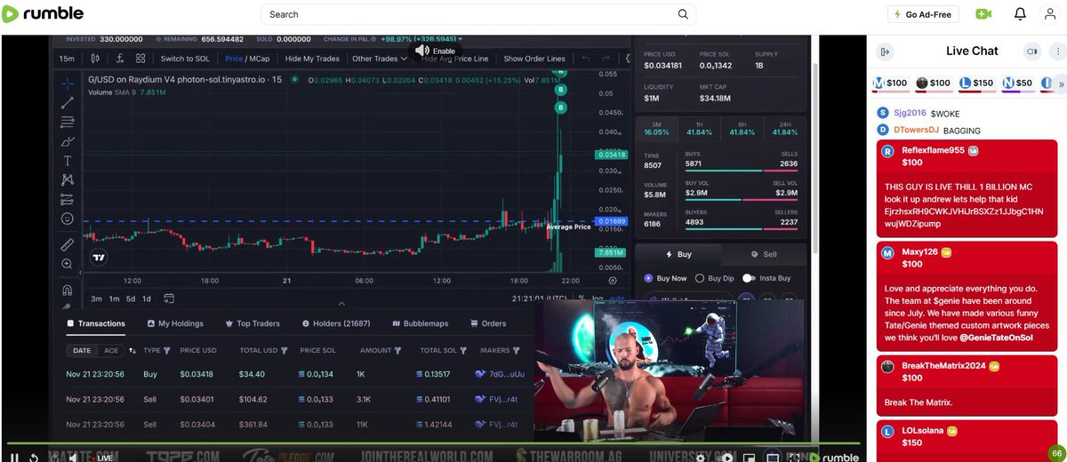This screenshot has height=462, width=1067.
Task: Toggle Show Order Lines
Action: [534, 59]
